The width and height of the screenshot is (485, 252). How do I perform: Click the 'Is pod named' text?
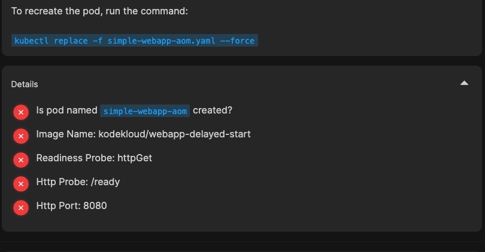tap(66, 110)
